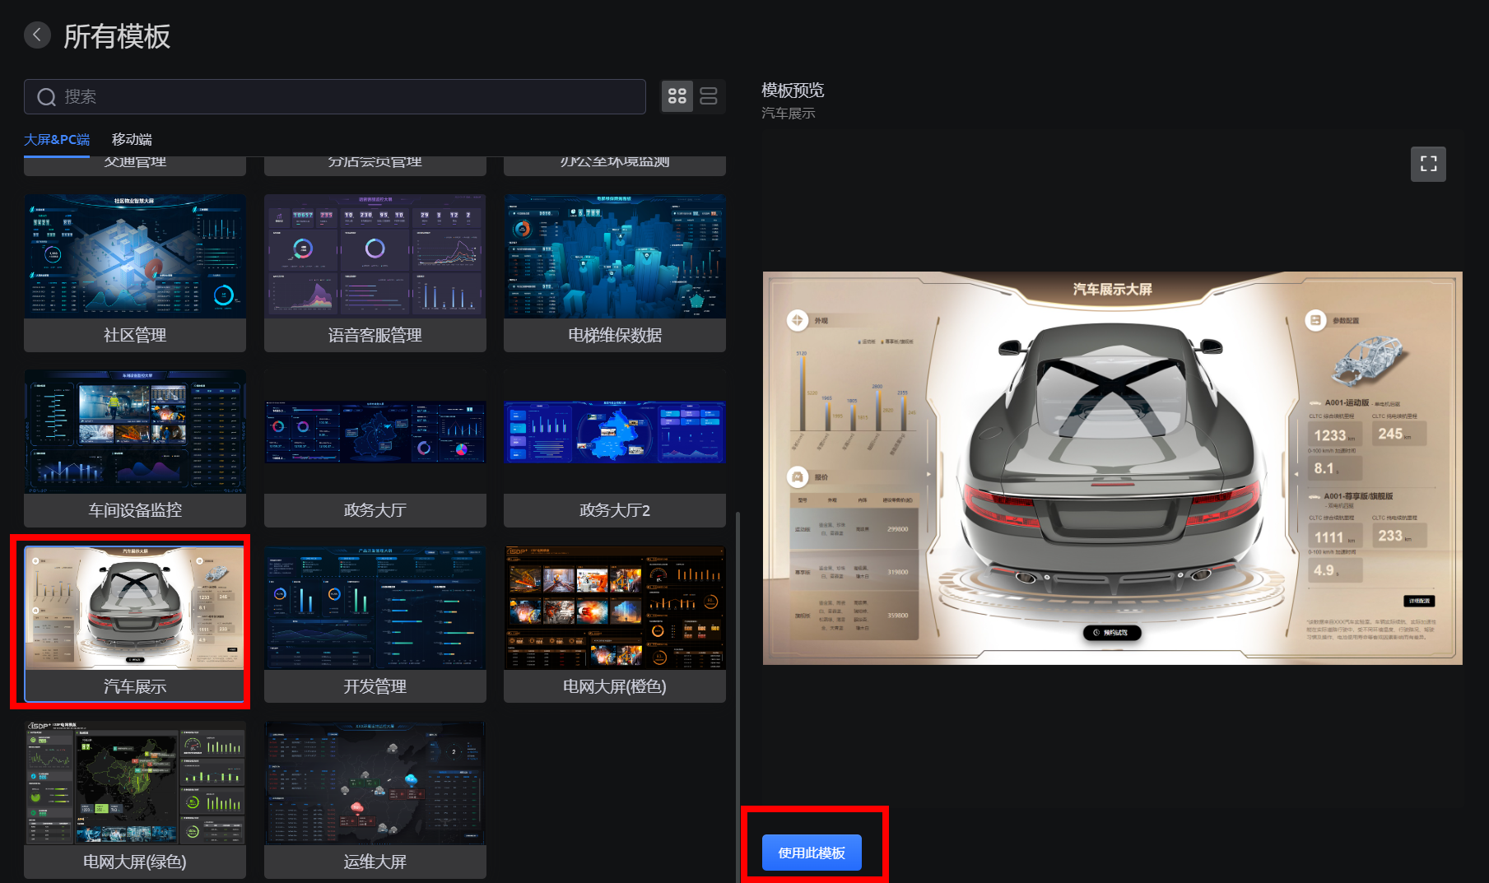This screenshot has height=883, width=1489.
Task: Click the 参数配置 icon in the preview
Action: click(x=1315, y=320)
